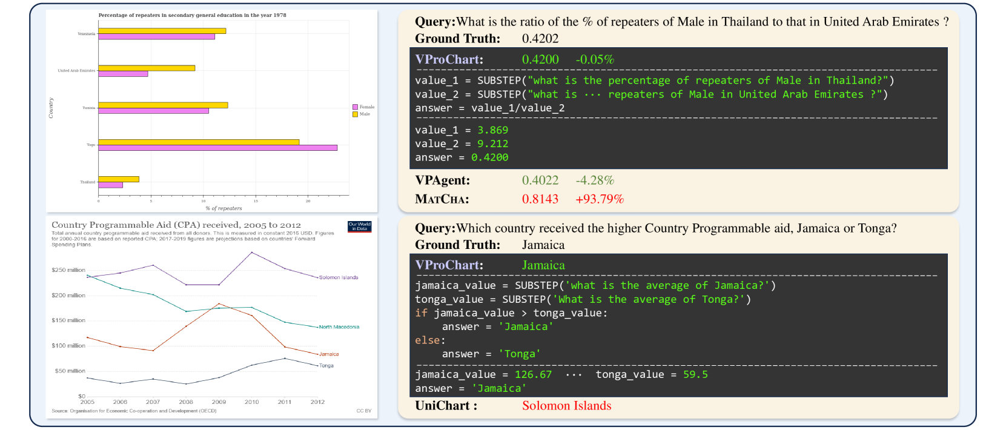Click the 'Country Programmable Aid (CPA) received' chart title

tap(176, 225)
